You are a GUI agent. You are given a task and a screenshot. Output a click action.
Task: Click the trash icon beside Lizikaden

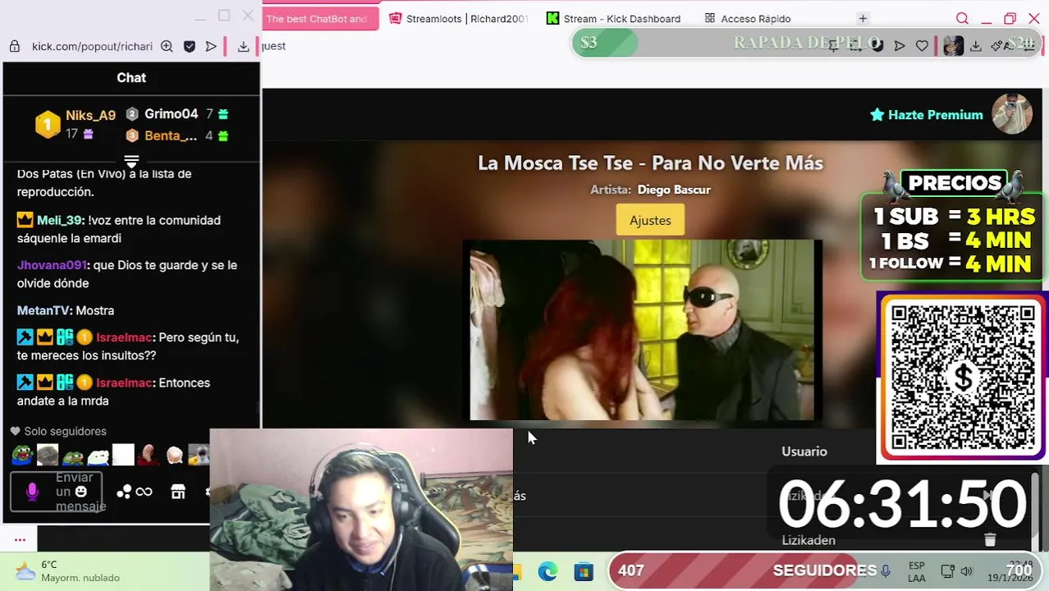[x=990, y=539]
